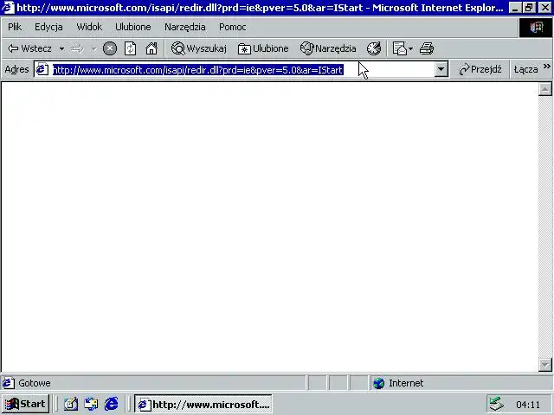Click the IE system menu icon in title bar
This screenshot has width=554, height=415.
[x=8, y=8]
